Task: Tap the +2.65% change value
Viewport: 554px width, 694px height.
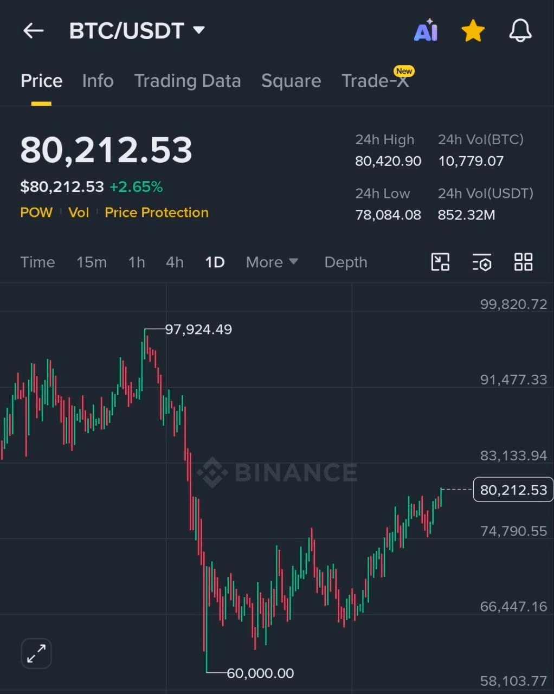Action: pyautogui.click(x=136, y=187)
